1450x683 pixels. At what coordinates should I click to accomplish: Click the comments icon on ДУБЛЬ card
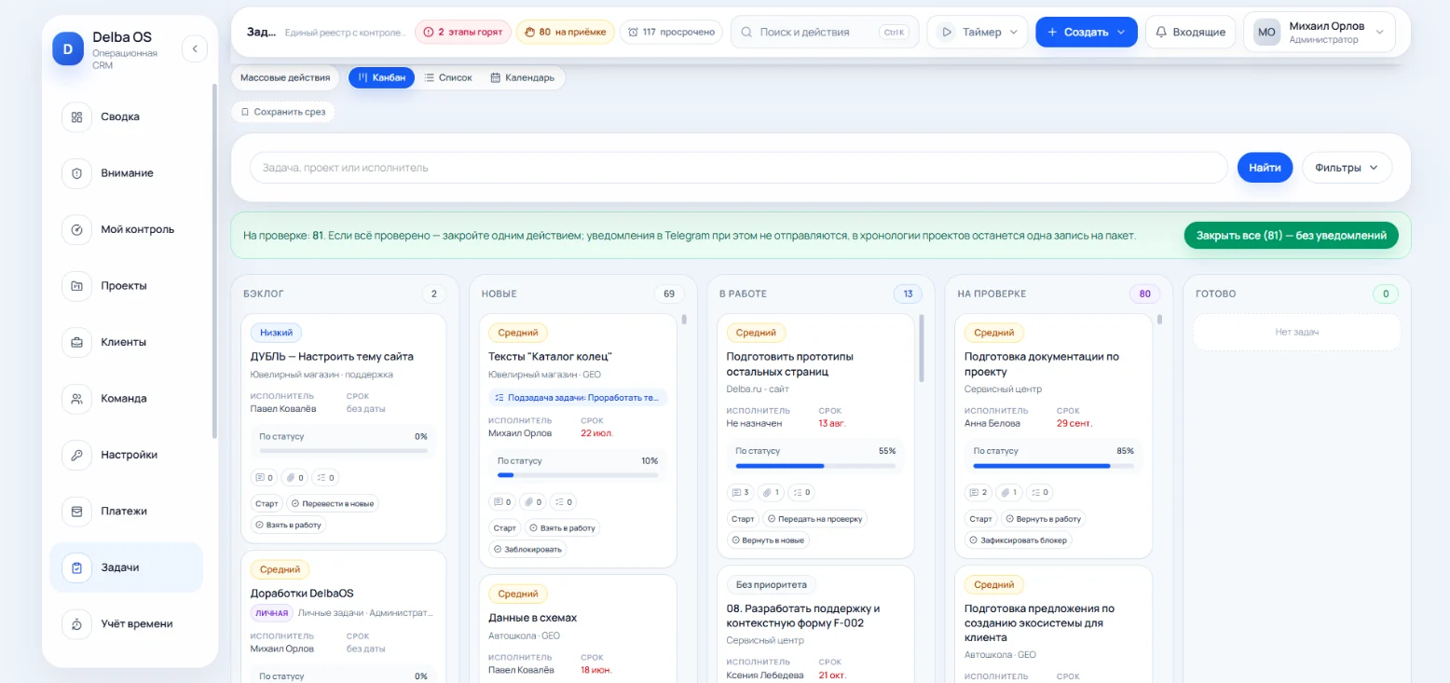click(x=265, y=477)
